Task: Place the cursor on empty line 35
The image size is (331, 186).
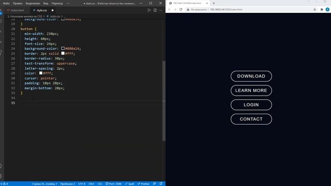Action: pyautogui.click(x=91, y=103)
